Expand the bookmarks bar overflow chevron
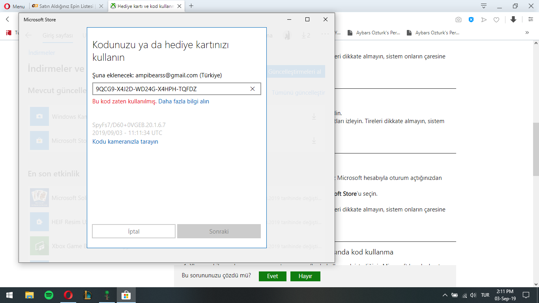 click(x=527, y=33)
